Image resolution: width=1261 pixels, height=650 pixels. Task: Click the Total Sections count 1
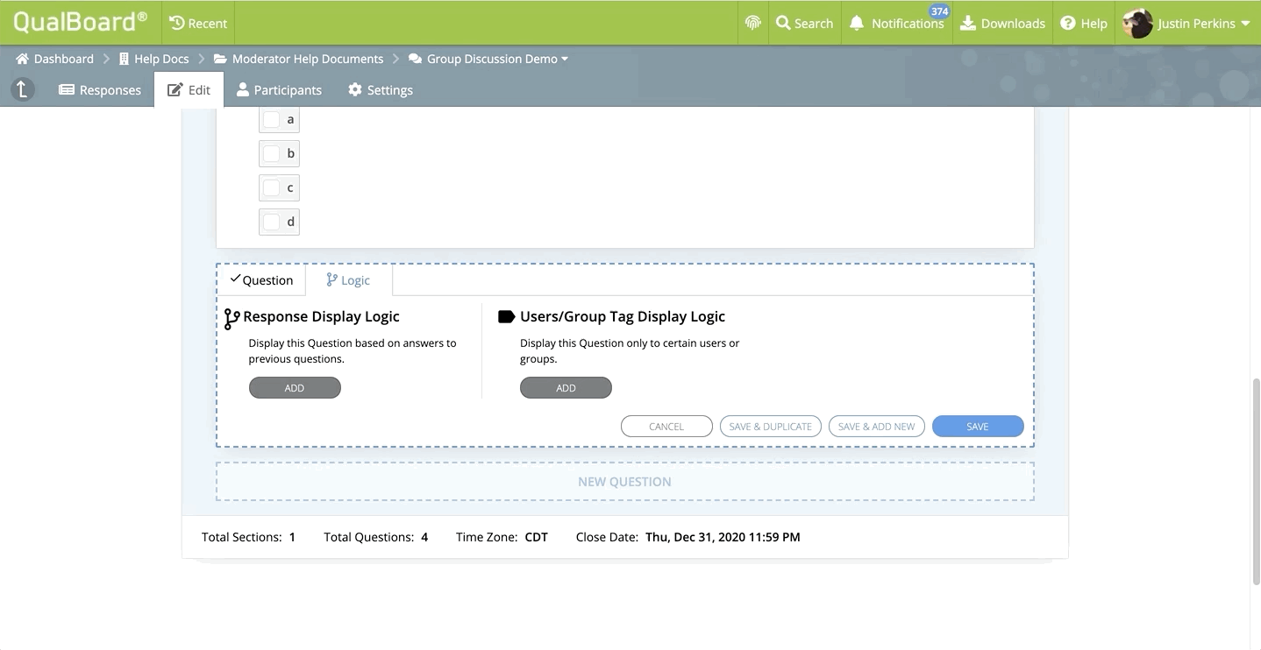pos(292,537)
